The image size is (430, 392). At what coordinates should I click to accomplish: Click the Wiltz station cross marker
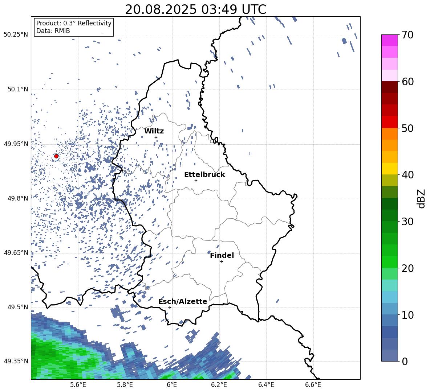click(156, 137)
